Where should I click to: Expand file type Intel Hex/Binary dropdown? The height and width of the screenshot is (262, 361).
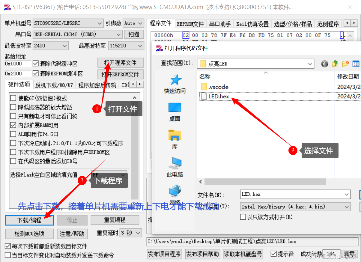347,207
